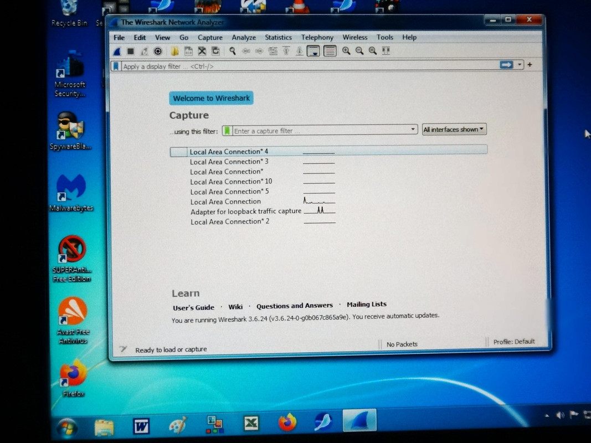Reset text to normal size
The width and height of the screenshot is (591, 443).
coord(372,51)
